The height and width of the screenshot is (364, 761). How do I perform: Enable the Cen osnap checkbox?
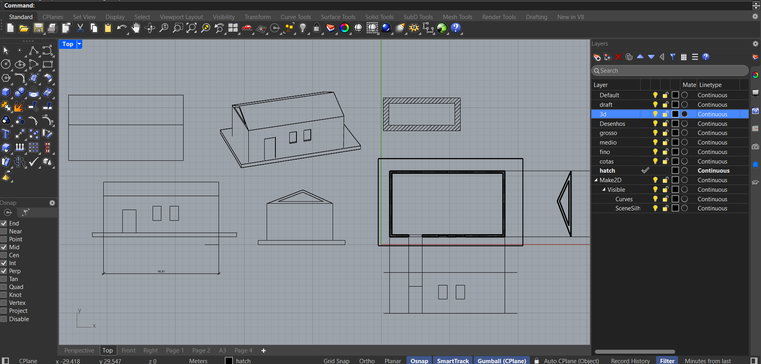(4, 255)
